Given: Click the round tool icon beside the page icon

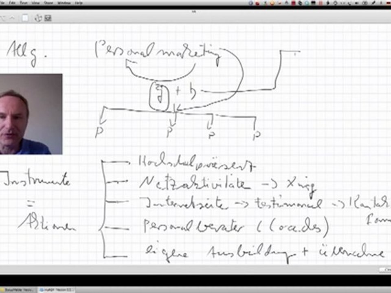Looking at the screenshot, I should point(38,18).
